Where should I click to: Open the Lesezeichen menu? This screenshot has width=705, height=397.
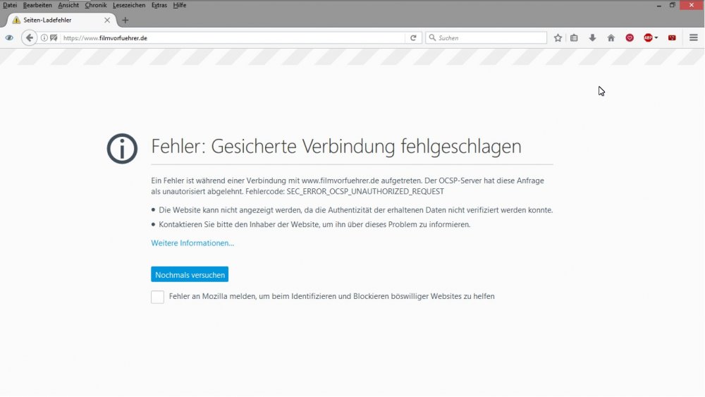point(128,5)
